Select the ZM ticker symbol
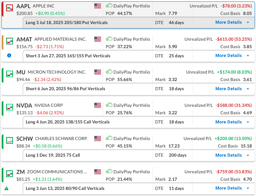 pos(21,172)
